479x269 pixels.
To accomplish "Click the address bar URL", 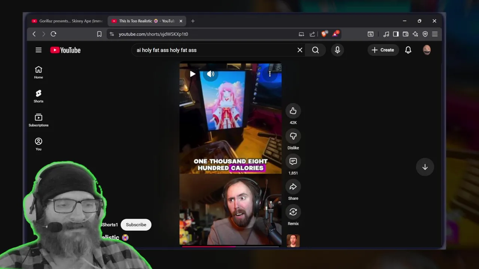I will (x=153, y=34).
